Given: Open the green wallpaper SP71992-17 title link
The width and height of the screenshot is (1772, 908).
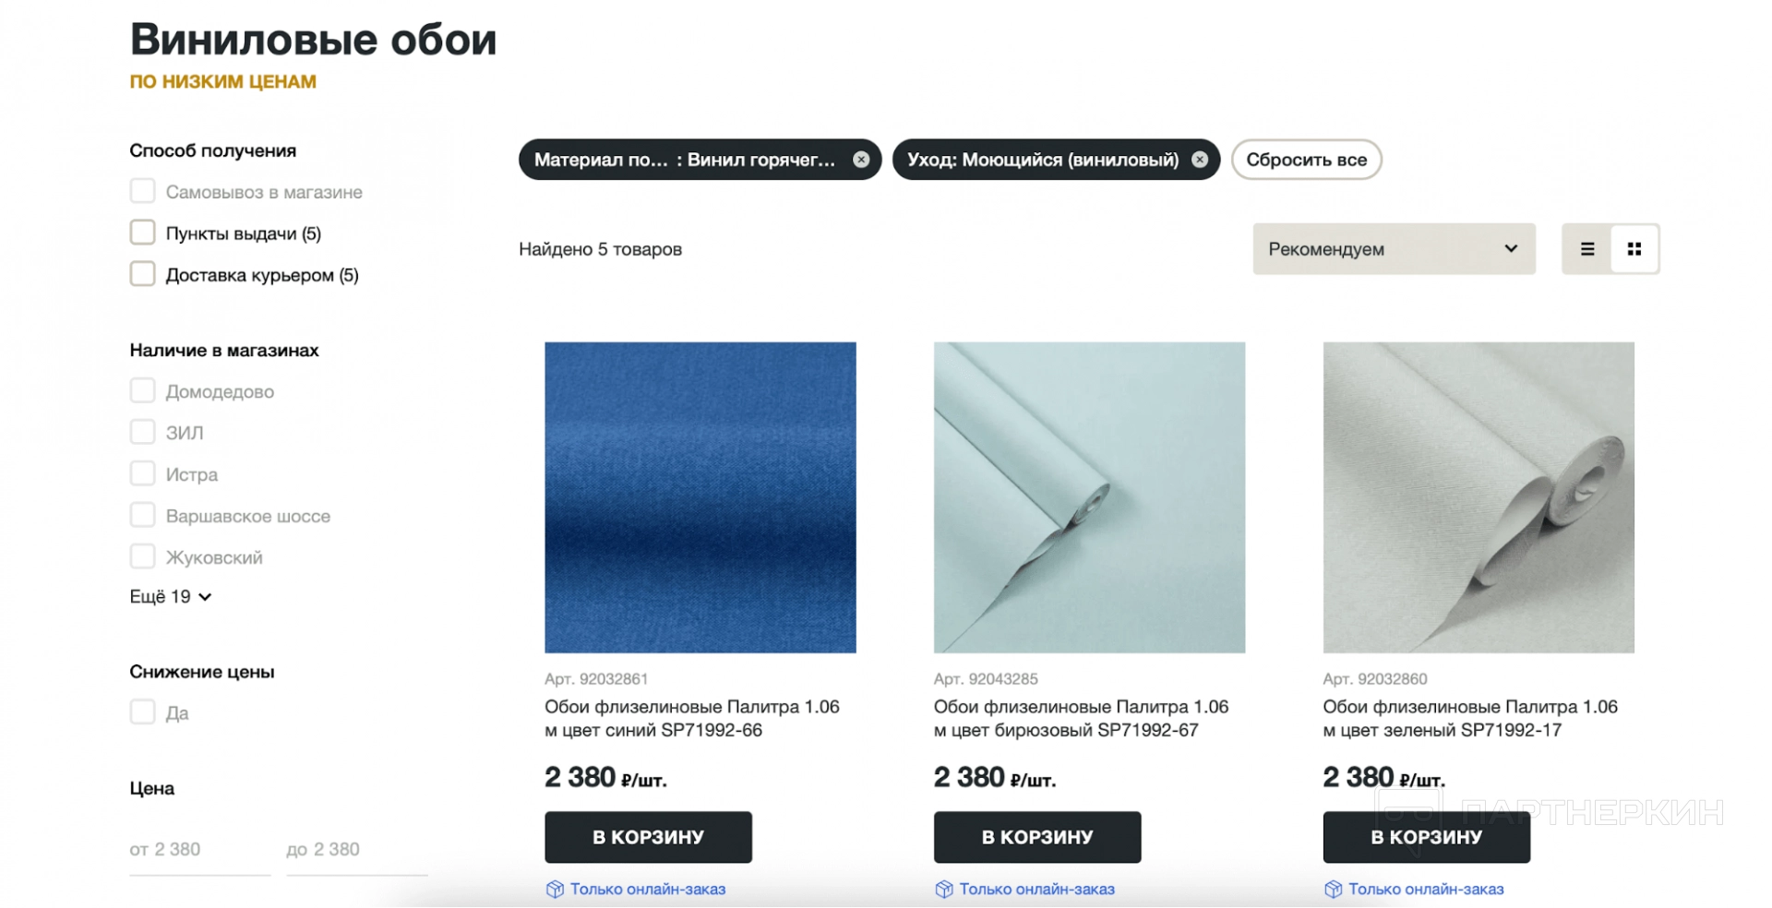Looking at the screenshot, I should pos(1469,718).
